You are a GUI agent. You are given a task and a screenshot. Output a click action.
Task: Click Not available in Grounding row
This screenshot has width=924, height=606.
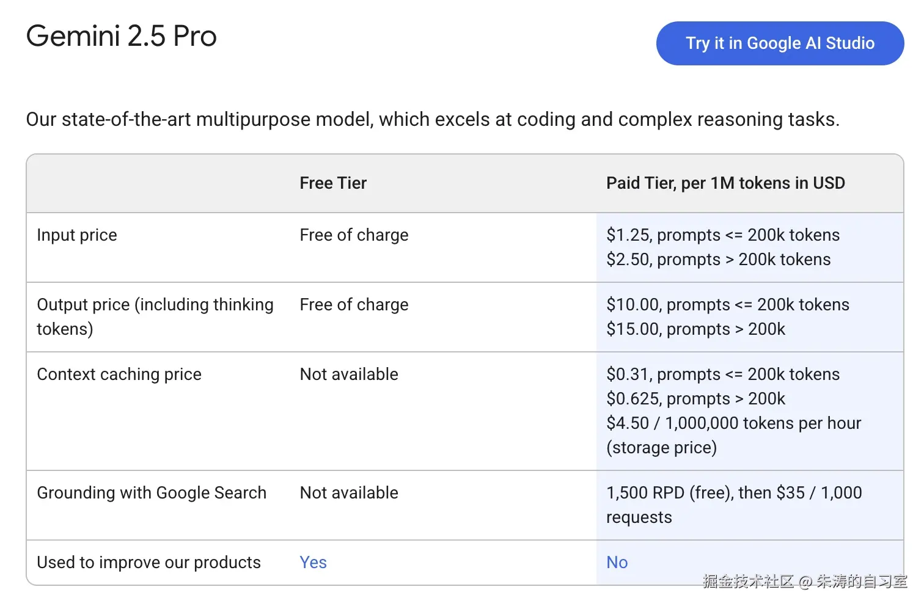[x=349, y=493]
